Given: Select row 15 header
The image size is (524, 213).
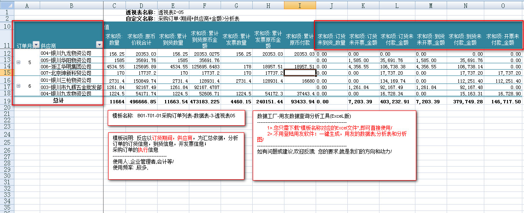Looking at the screenshot, I should coord(6,73).
